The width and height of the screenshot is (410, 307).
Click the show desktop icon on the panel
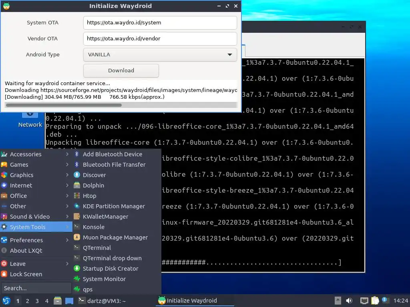pyautogui.click(x=69, y=301)
